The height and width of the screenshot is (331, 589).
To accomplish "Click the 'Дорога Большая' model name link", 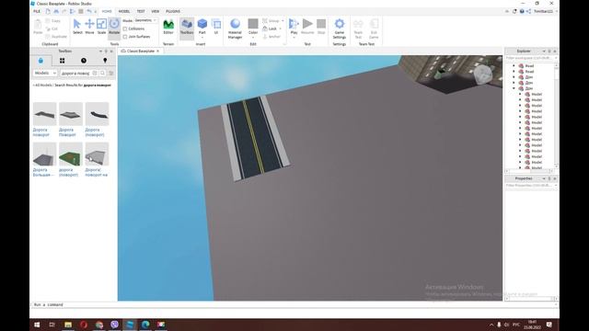I will 43,172.
